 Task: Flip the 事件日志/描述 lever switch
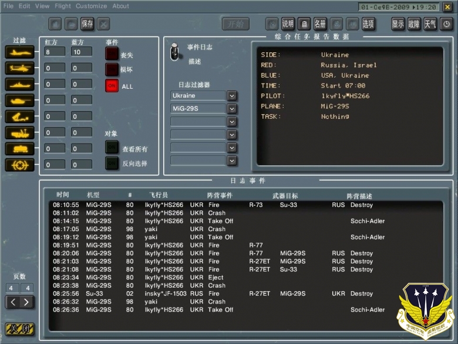coord(174,52)
